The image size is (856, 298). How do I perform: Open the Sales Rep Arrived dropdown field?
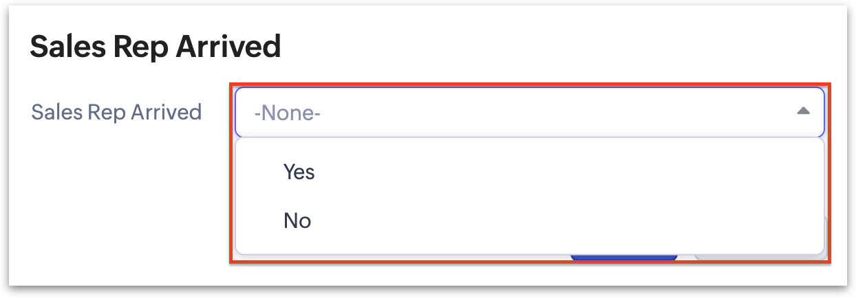pyautogui.click(x=529, y=112)
